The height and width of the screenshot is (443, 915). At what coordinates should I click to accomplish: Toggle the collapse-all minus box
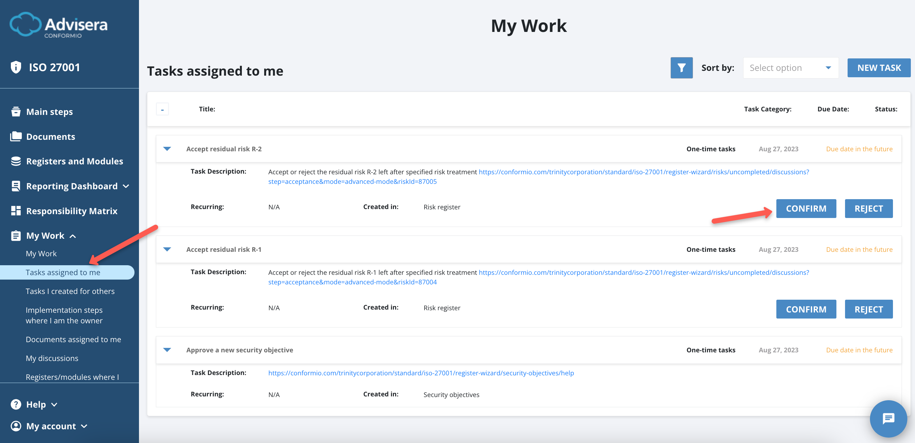pos(162,109)
